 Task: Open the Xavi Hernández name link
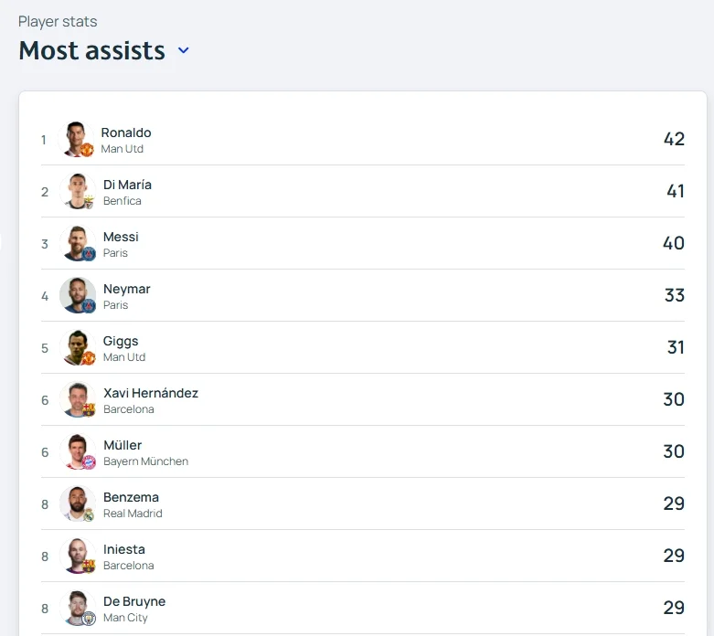click(151, 393)
